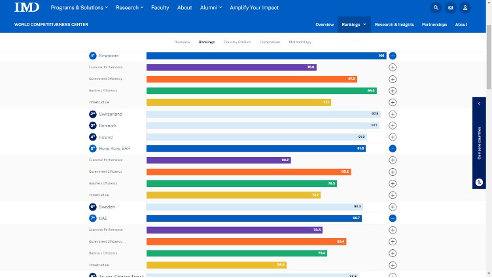Collapse the Hong Kong SAR row
492x278 pixels.
(393, 148)
